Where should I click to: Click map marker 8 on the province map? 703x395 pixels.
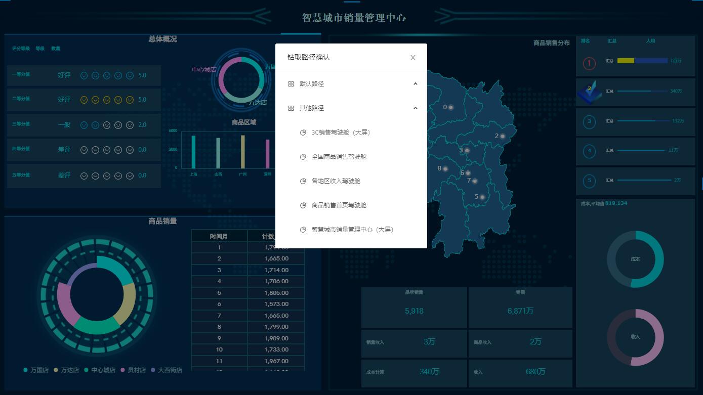pyautogui.click(x=445, y=169)
